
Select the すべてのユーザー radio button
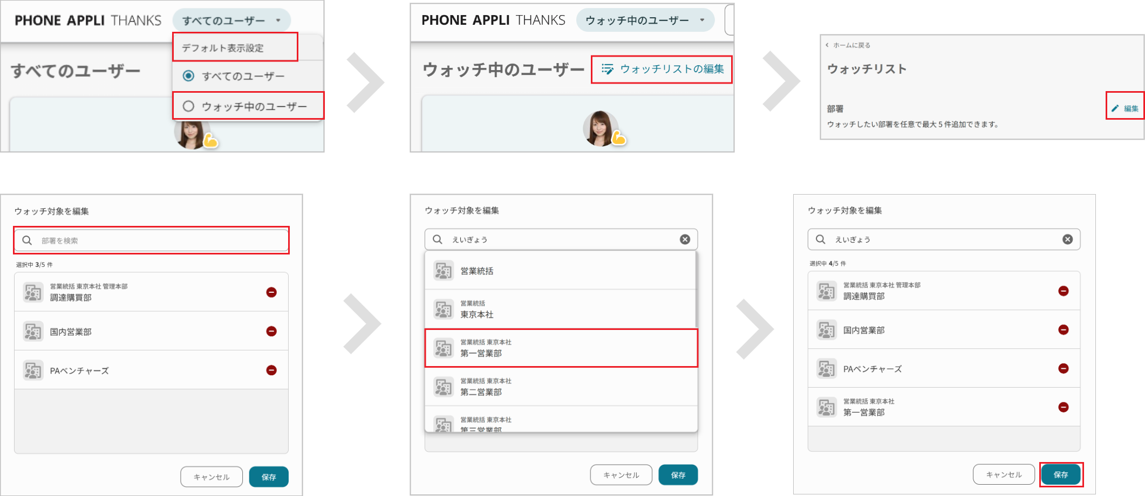tap(188, 76)
